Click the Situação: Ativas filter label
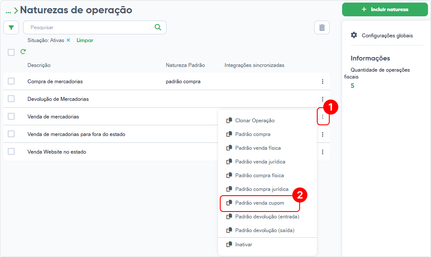This screenshot has height=257, width=431. [46, 40]
